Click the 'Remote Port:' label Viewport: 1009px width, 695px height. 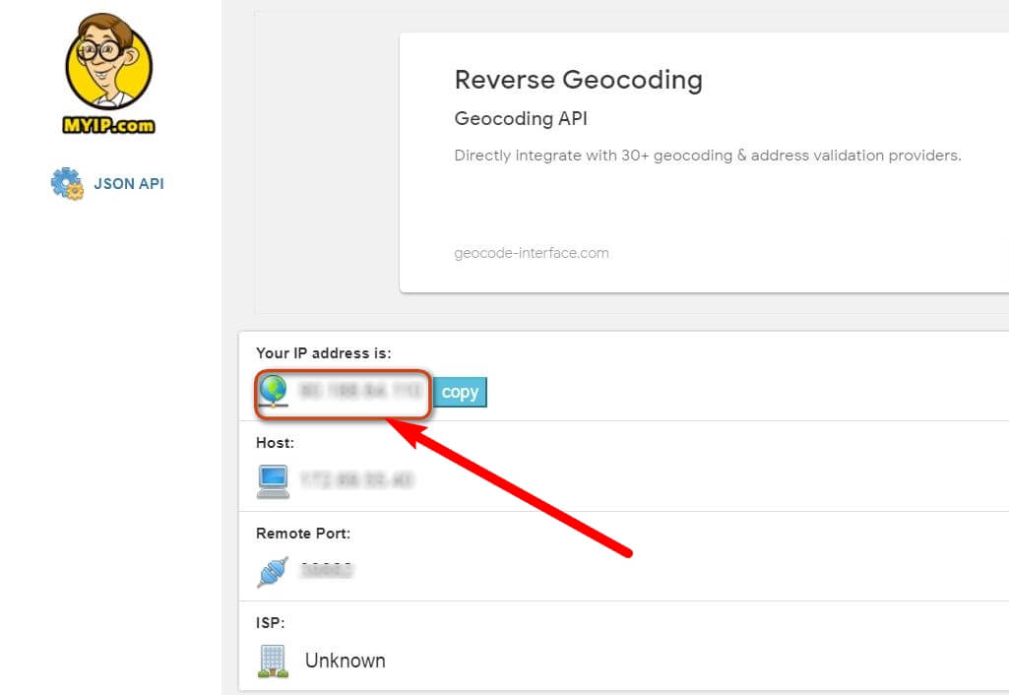[303, 534]
